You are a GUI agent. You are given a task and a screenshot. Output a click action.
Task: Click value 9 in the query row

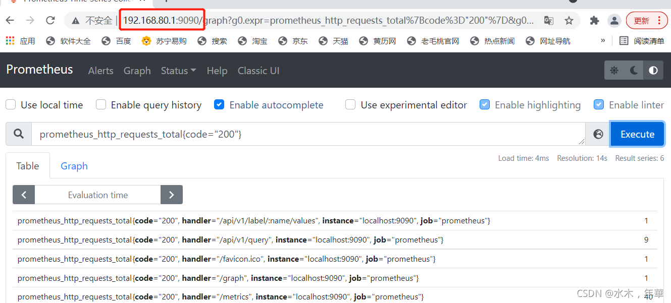coord(646,240)
